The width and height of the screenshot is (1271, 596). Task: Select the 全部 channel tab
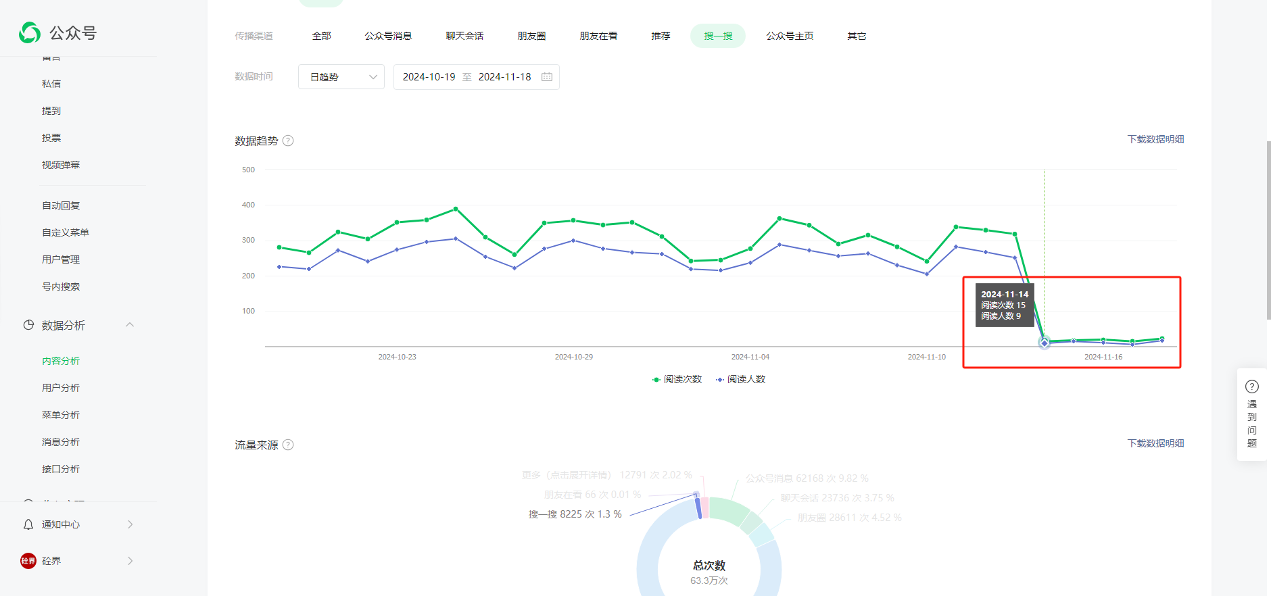coord(322,36)
